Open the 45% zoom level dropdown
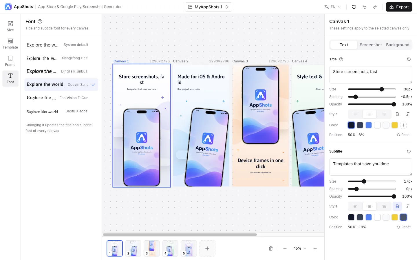 (300, 248)
